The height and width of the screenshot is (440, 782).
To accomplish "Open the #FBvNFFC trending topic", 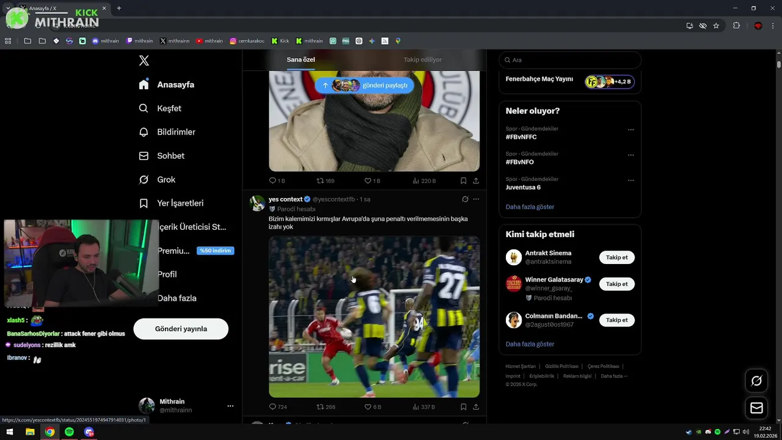I will point(521,137).
